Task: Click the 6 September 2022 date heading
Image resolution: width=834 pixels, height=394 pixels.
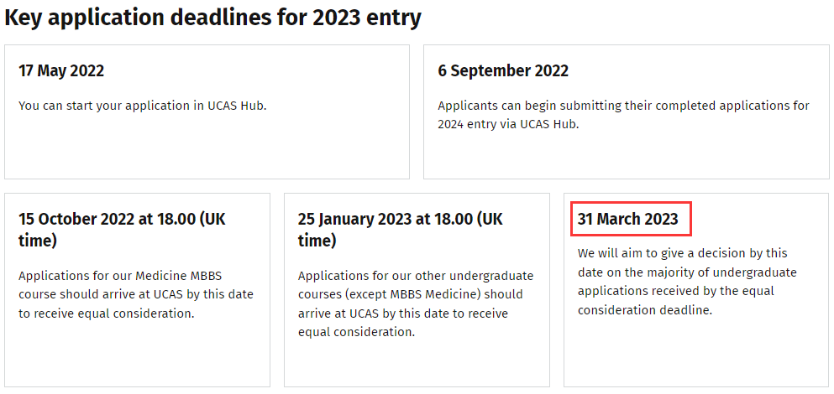Action: (503, 70)
